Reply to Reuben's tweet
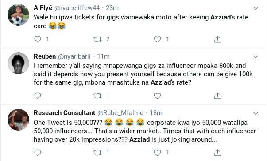The height and width of the screenshot is (161, 267). tap(38, 96)
